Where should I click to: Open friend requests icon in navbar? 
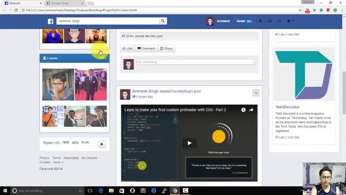point(261,21)
